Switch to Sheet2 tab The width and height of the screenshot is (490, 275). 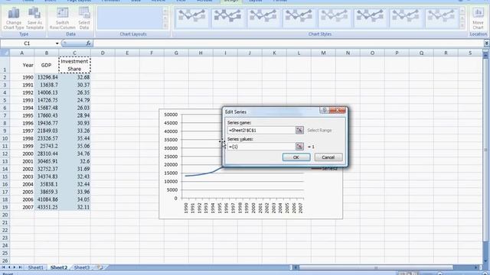point(59,267)
